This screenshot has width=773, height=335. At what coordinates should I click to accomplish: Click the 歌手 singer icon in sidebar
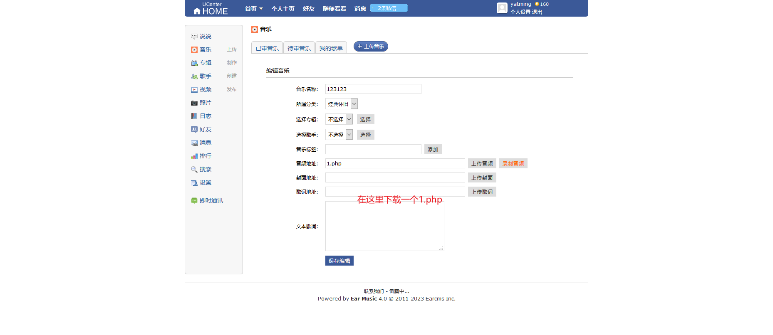(194, 76)
